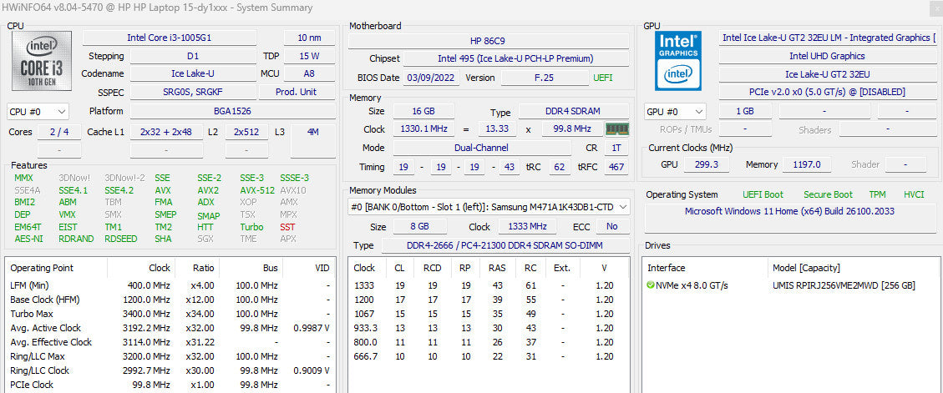
Task: Click the RAS column header in timings table
Action: tap(497, 268)
